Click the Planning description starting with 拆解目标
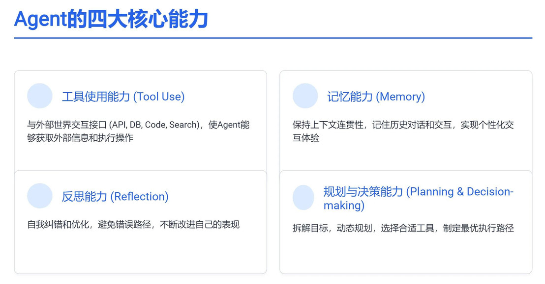 coord(403,228)
